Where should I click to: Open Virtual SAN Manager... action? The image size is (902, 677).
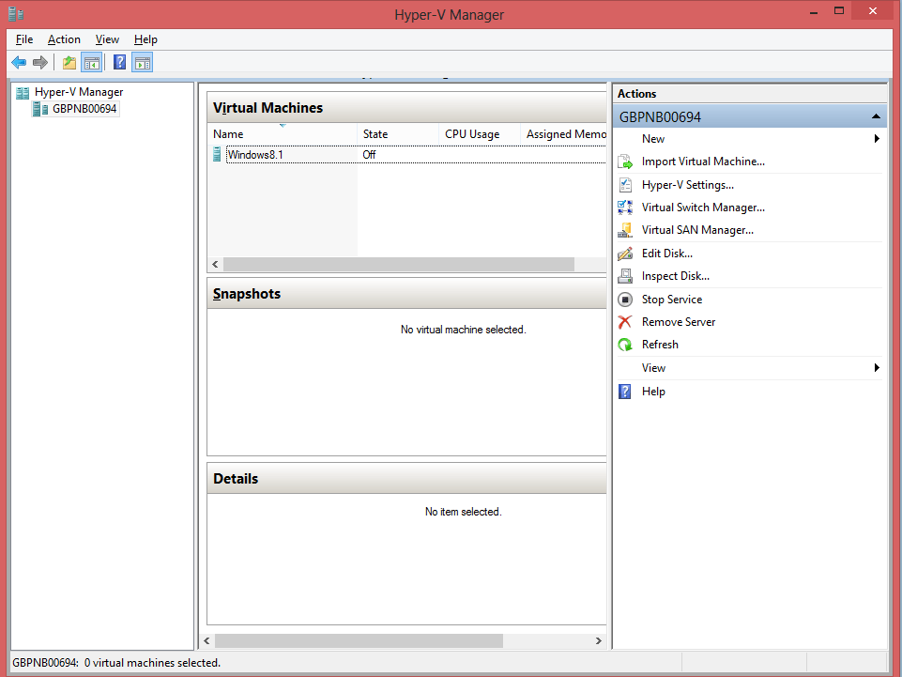(697, 230)
